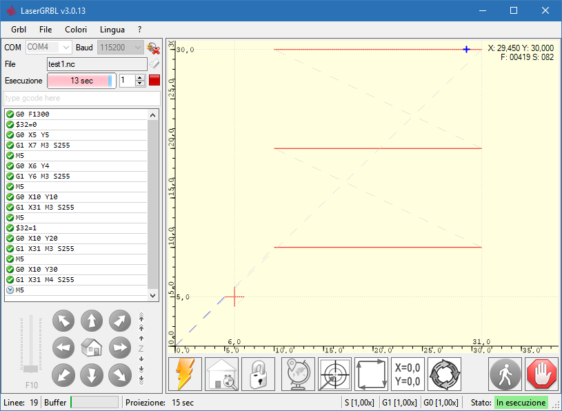Focus the laser with crosshair icon

334,374
